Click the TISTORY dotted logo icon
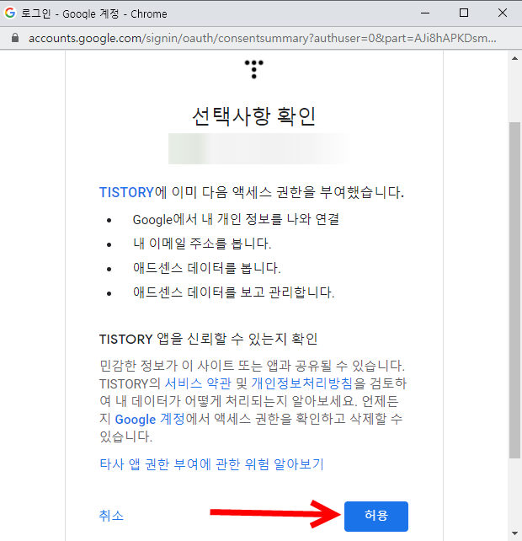The image size is (522, 541). (253, 69)
